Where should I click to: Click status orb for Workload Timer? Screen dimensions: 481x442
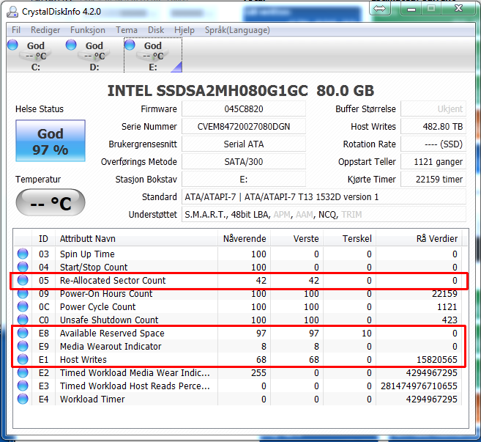pos(23,399)
